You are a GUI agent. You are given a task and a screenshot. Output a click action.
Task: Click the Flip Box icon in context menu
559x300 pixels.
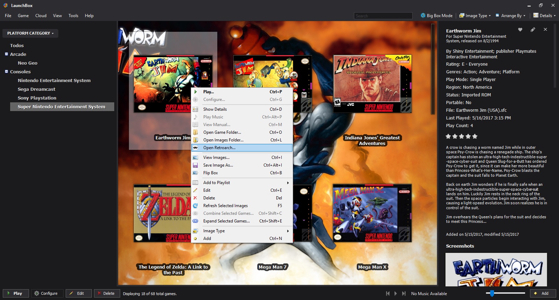(x=195, y=173)
